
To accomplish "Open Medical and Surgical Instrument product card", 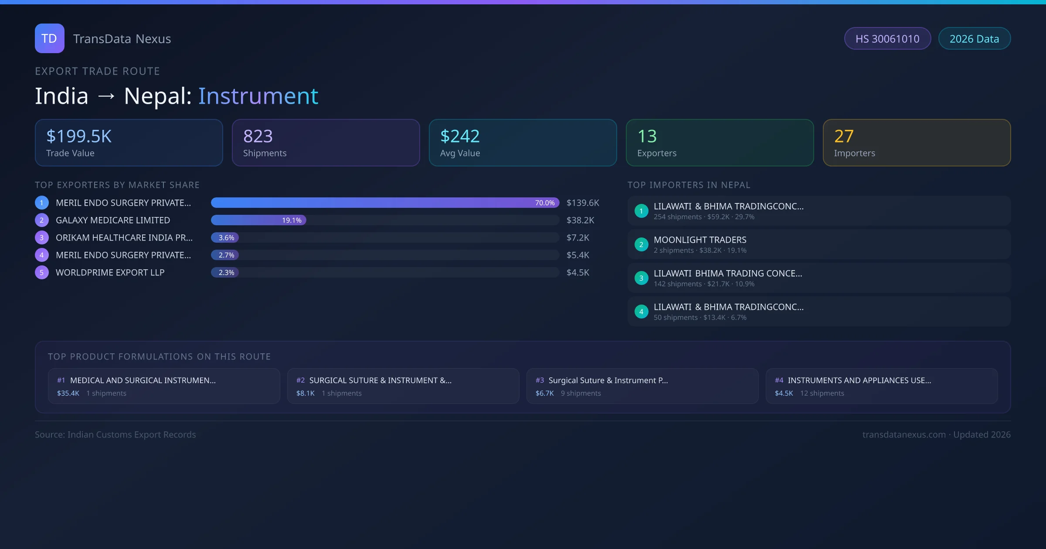I will click(164, 386).
